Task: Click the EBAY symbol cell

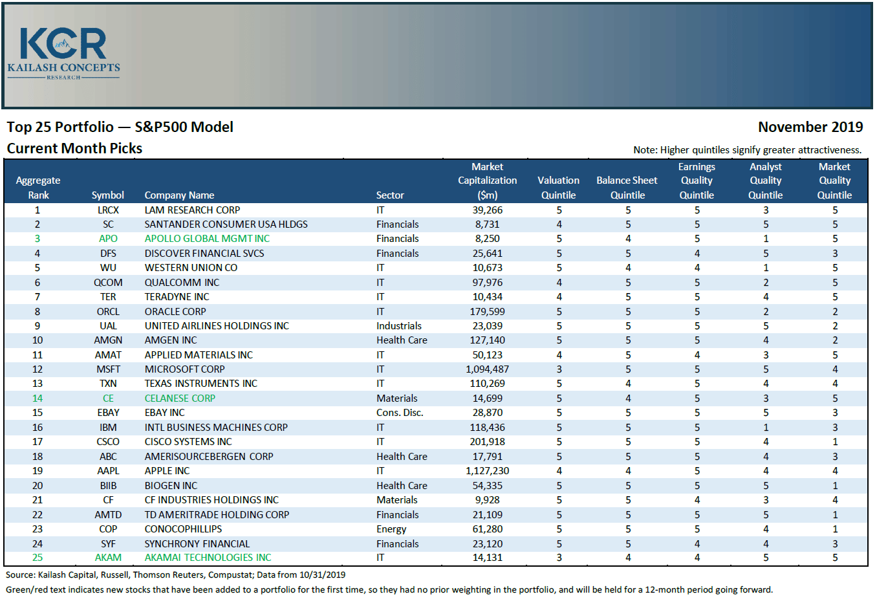Action: click(108, 413)
